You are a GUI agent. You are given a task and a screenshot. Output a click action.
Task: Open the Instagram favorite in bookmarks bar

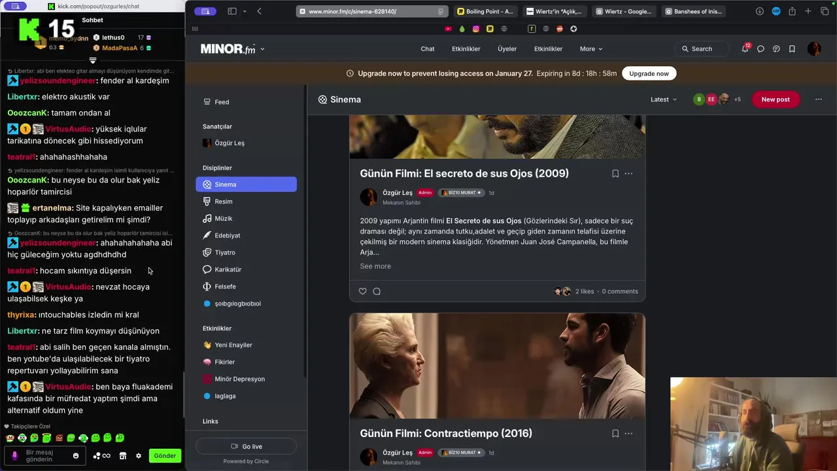pos(476,29)
